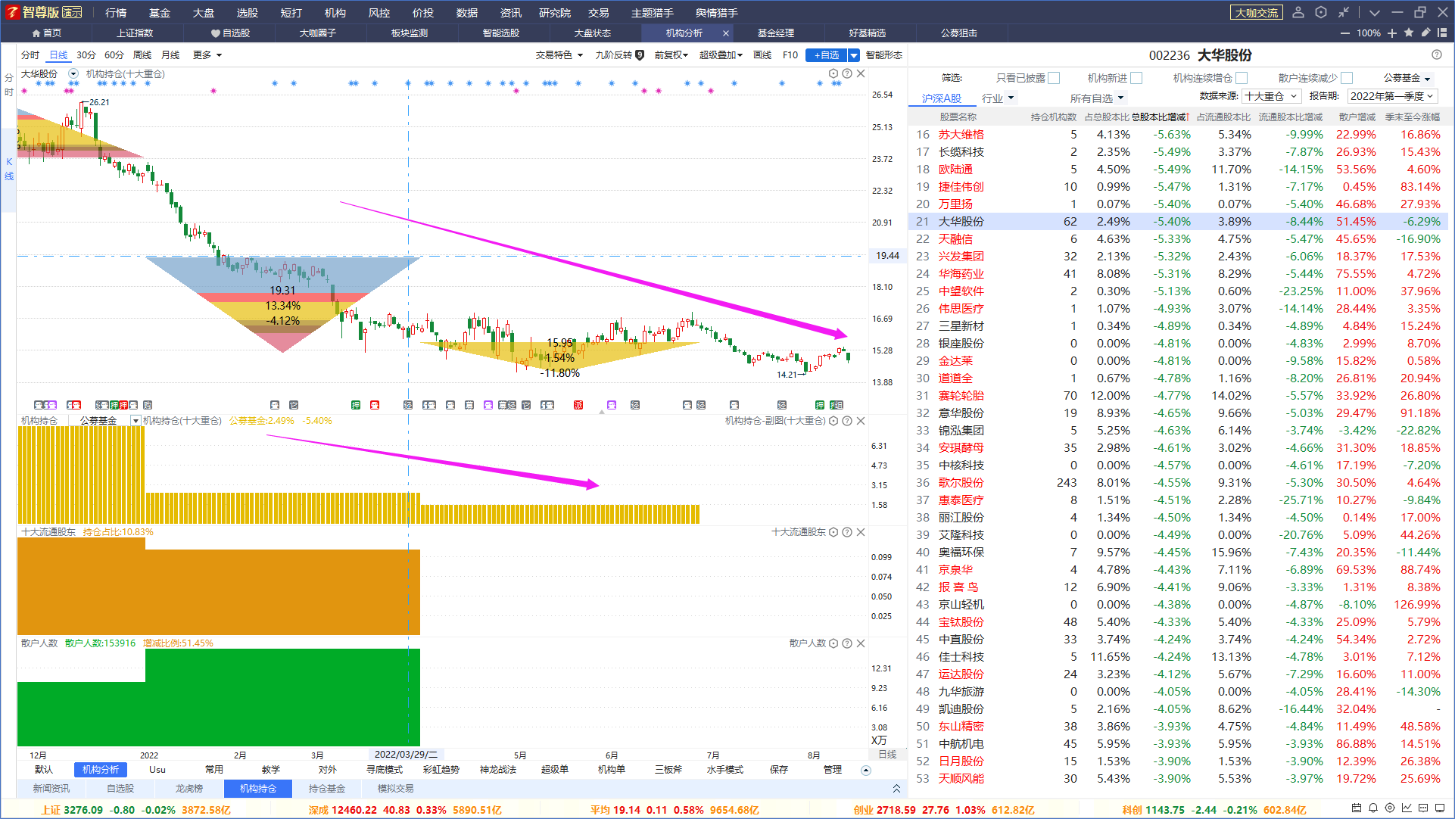
Task: Open help icon beside 大华股份 title
Action: pyautogui.click(x=1437, y=54)
